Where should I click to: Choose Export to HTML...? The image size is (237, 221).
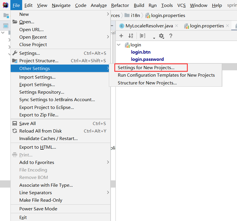pyautogui.click(x=60, y=147)
